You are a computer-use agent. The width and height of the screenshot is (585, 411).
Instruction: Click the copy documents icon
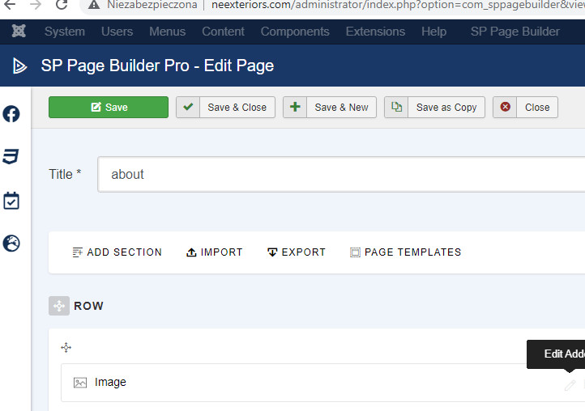pos(396,107)
